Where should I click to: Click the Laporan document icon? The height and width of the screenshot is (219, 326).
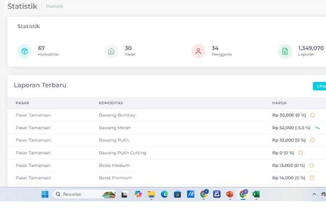(x=285, y=51)
